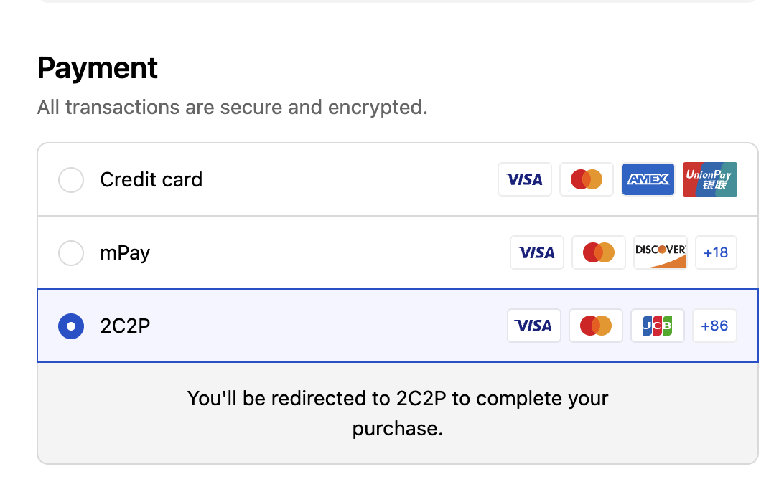
Task: Select the Credit card radio button
Action: click(71, 179)
